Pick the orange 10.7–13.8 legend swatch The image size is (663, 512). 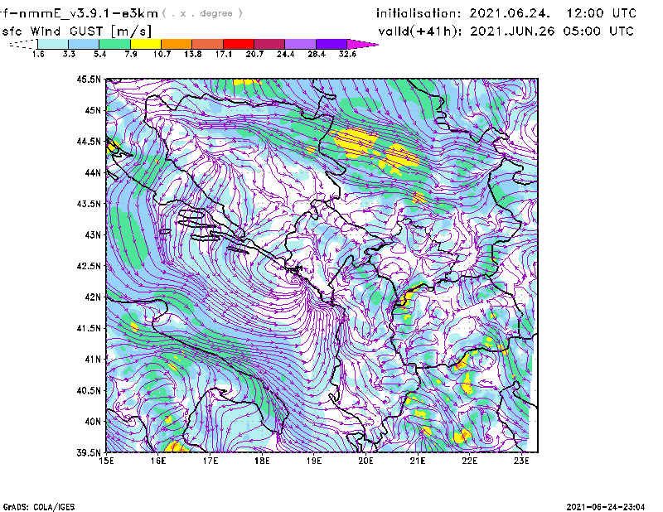177,44
